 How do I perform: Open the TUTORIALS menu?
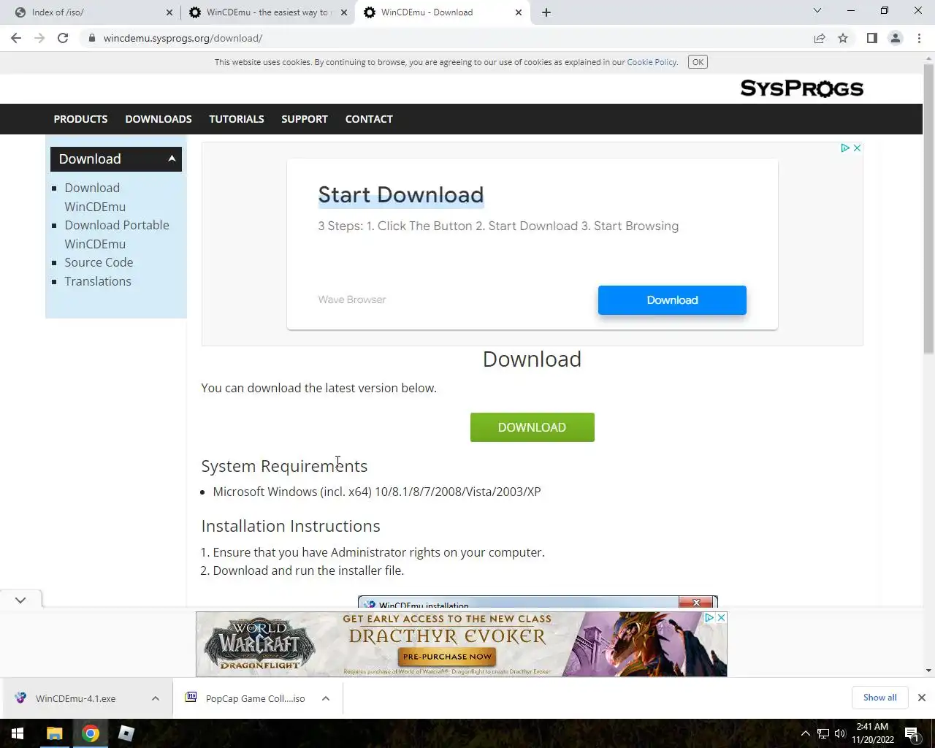tap(237, 119)
